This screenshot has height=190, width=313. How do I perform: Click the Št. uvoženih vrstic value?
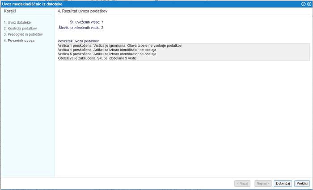click(102, 22)
